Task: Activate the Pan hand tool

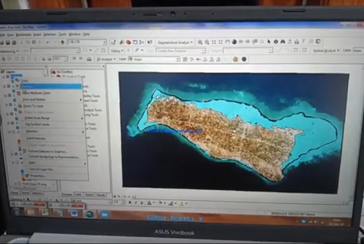Action: coord(228,42)
